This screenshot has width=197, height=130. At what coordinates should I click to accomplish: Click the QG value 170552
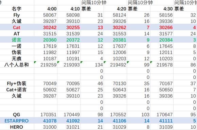click(x=115, y=114)
